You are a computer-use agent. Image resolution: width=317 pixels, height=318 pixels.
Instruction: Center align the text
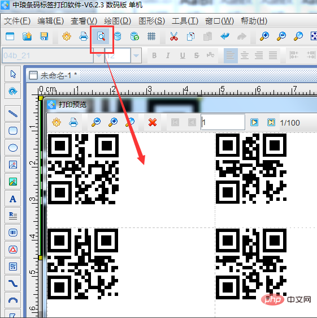[x=245, y=55]
